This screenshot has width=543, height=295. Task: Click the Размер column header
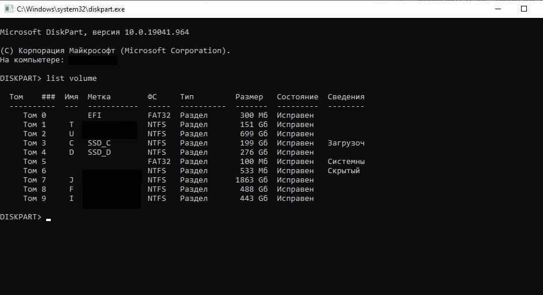pyautogui.click(x=249, y=97)
